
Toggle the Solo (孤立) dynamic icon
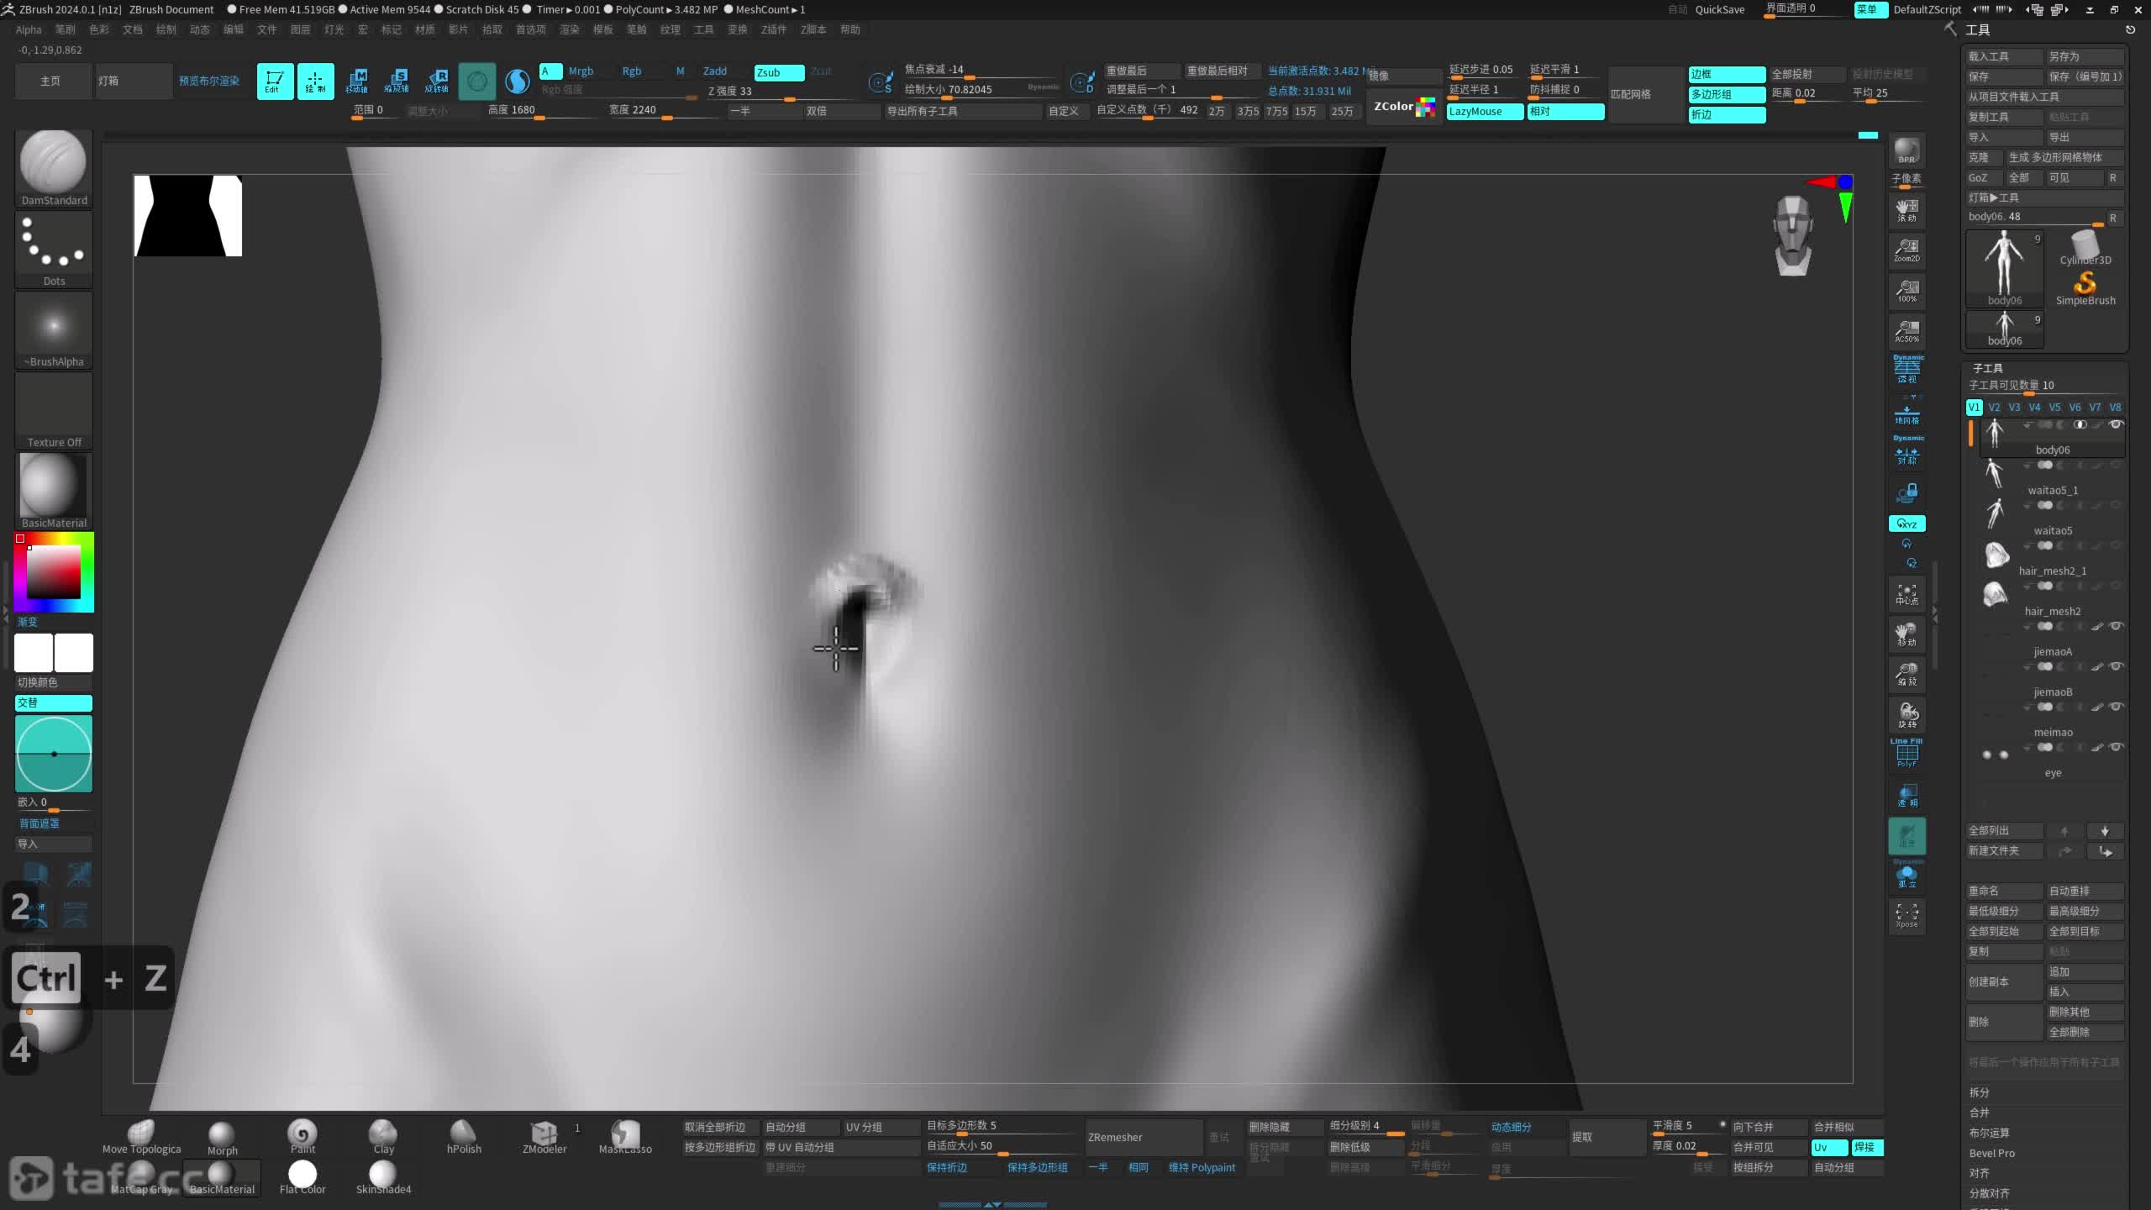click(1906, 876)
